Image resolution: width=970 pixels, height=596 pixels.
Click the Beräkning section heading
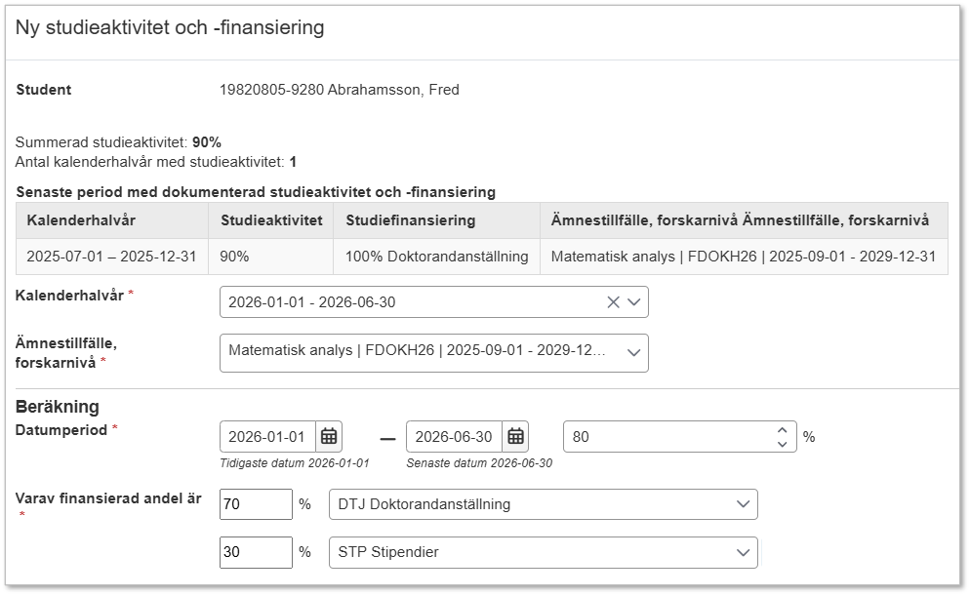[58, 407]
